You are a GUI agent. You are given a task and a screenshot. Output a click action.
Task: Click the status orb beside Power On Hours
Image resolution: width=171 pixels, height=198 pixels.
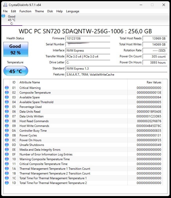coord(7,140)
